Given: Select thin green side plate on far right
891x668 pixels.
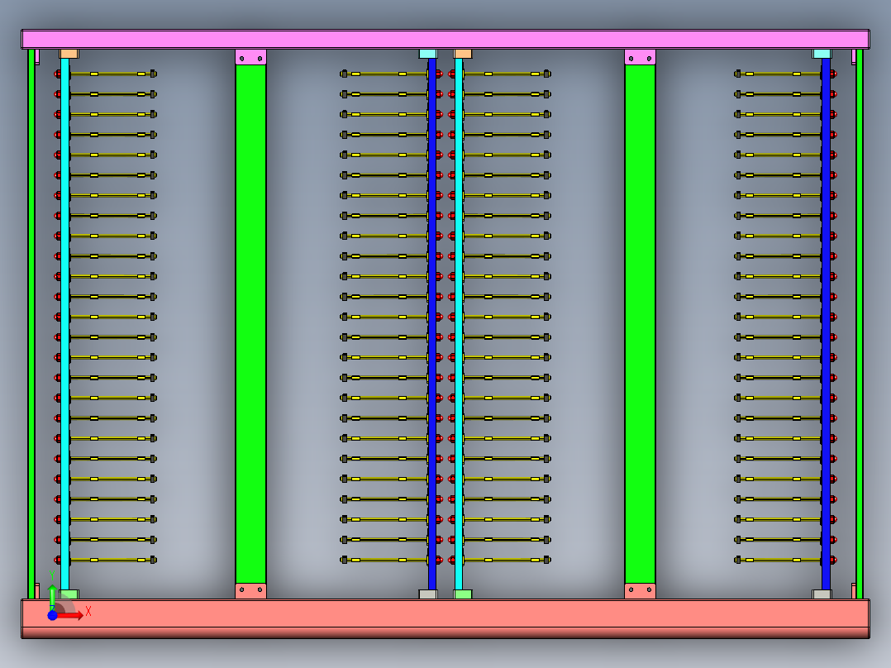Looking at the screenshot, I should (x=860, y=324).
